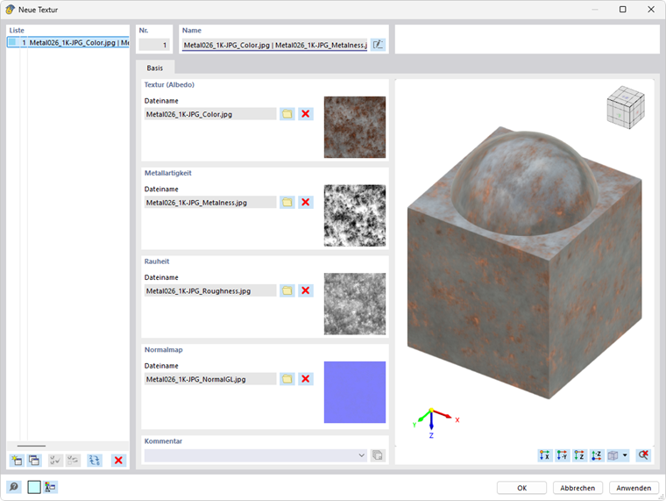The height and width of the screenshot is (501, 666).
Task: Click the light blue color swatch
Action: [x=34, y=487]
